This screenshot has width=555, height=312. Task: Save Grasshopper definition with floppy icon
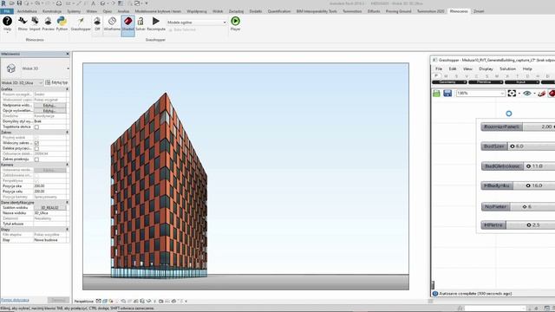pyautogui.click(x=447, y=93)
